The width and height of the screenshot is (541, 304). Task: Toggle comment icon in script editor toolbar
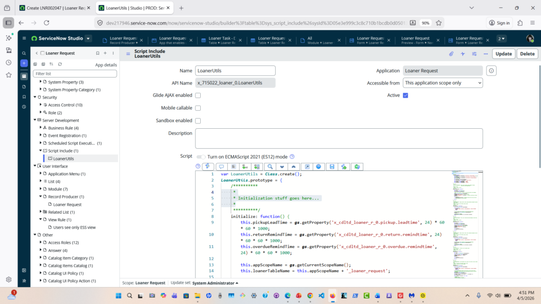tap(221, 167)
